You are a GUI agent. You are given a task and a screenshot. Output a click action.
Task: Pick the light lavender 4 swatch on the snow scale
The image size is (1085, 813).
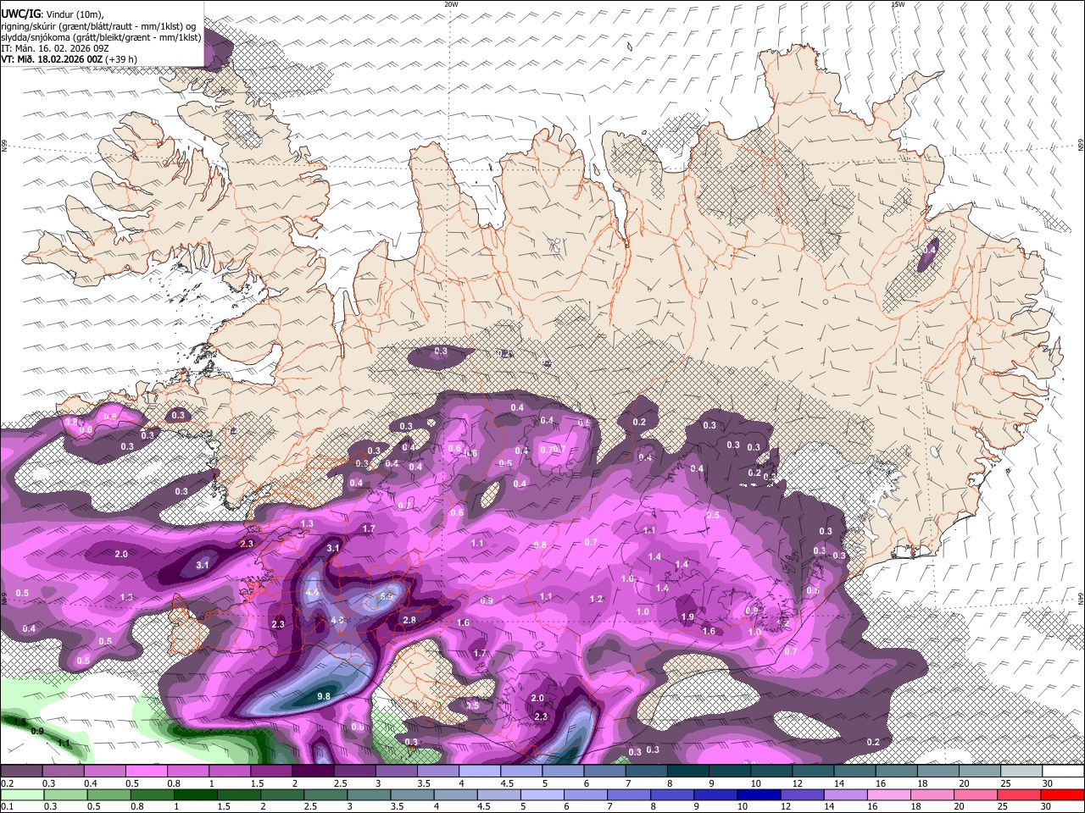click(x=478, y=772)
